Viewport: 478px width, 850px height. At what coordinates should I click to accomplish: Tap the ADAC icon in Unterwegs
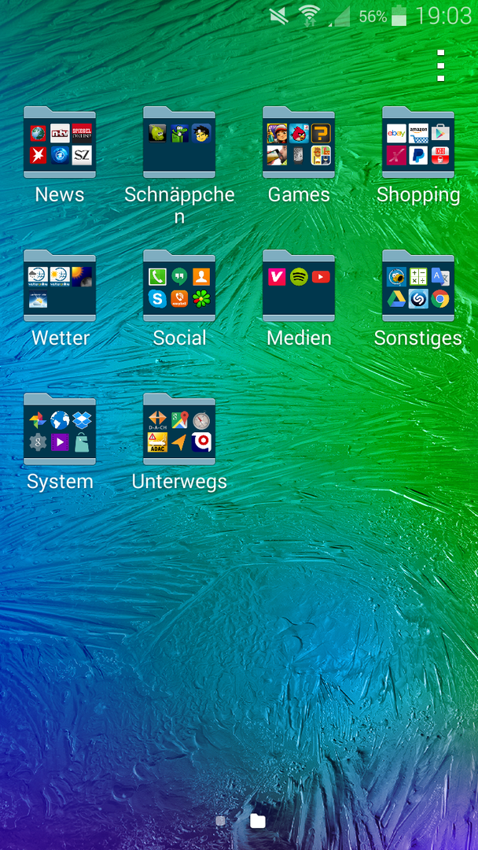click(157, 442)
